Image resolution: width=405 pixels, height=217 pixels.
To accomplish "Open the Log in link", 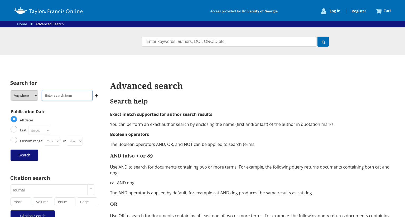I will pos(335,11).
